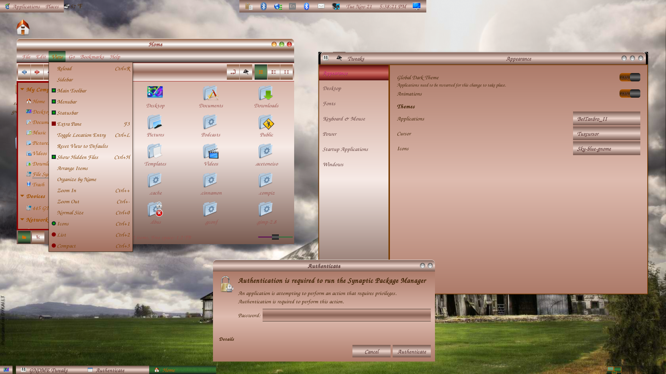Switch to GNOME Tweaks in taskbar

49,370
